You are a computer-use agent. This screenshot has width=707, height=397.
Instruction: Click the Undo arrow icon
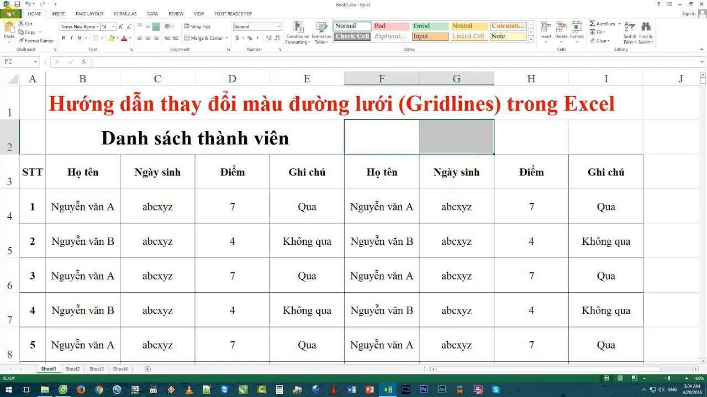click(x=28, y=4)
